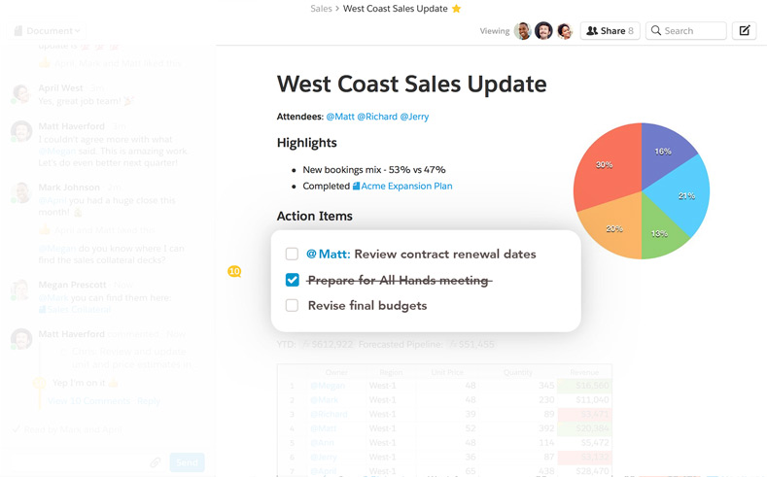Check the Revise final budgets checkbox
Screen dimensions: 767x477
pyautogui.click(x=292, y=306)
